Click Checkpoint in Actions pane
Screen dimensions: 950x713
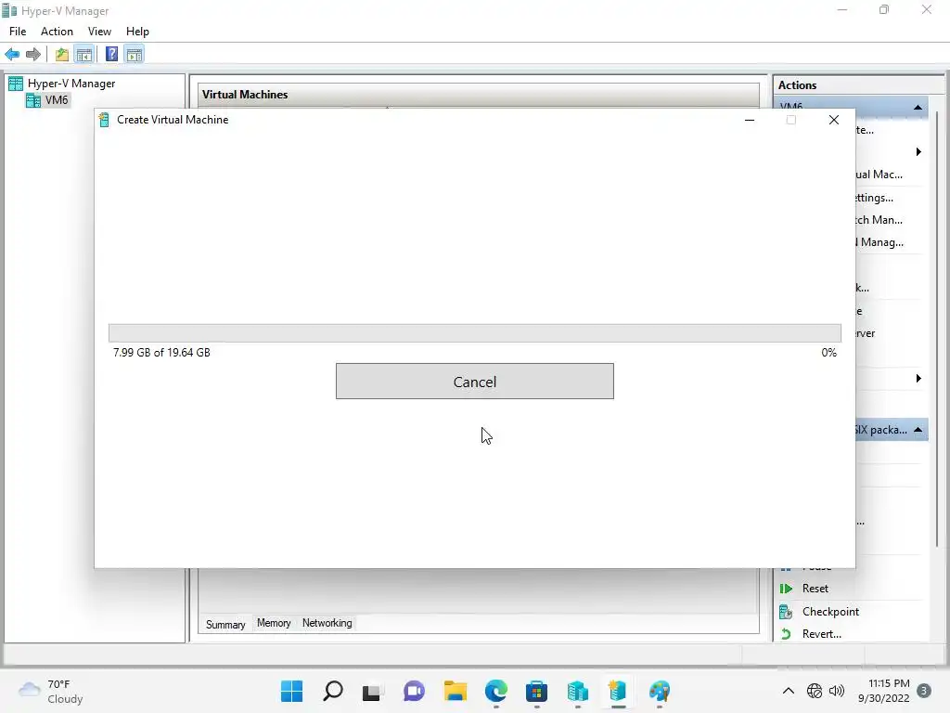point(830,611)
